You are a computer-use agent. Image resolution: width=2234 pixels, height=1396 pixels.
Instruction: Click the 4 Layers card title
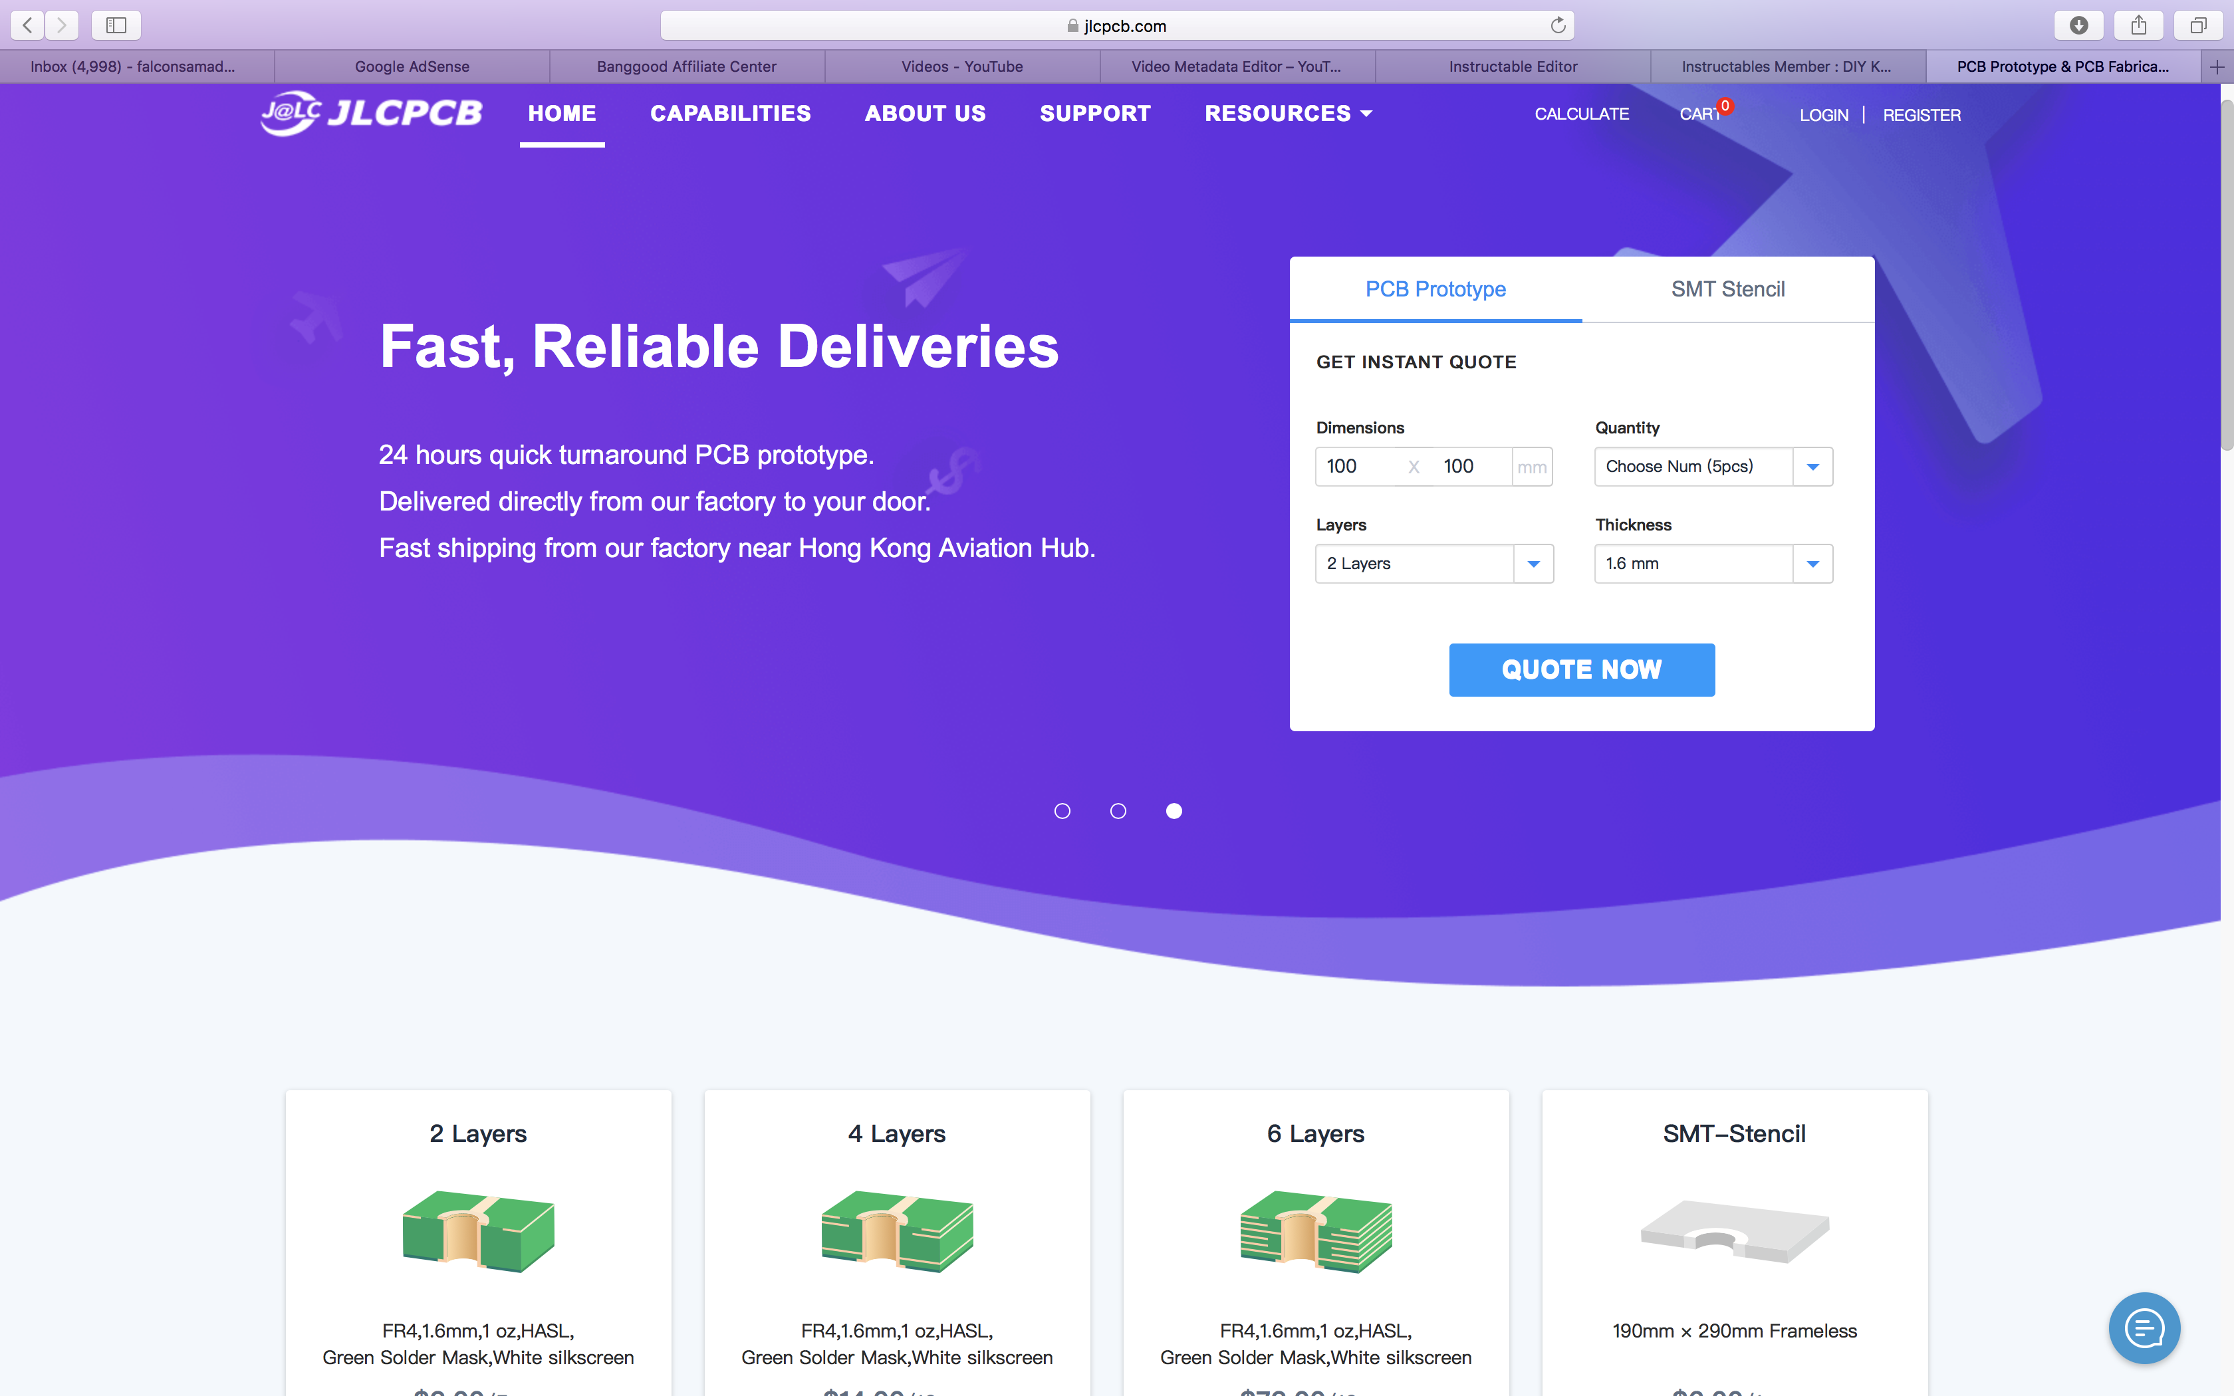point(898,1134)
